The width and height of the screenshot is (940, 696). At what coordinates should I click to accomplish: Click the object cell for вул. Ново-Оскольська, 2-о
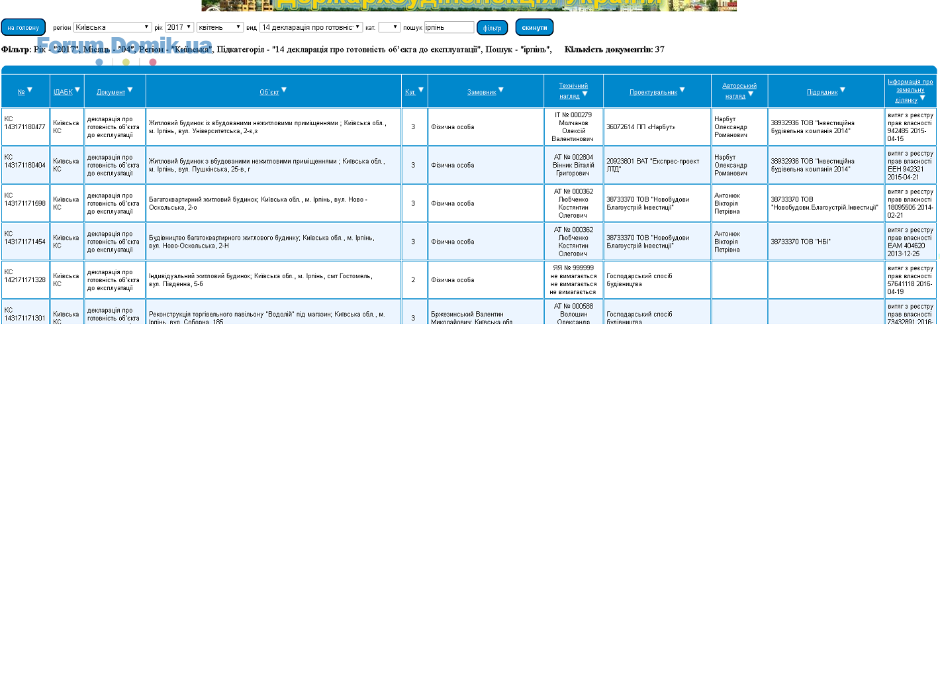pos(273,203)
